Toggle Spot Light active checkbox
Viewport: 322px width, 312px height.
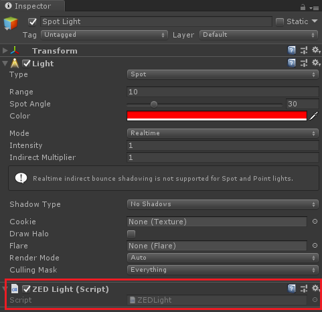[33, 21]
